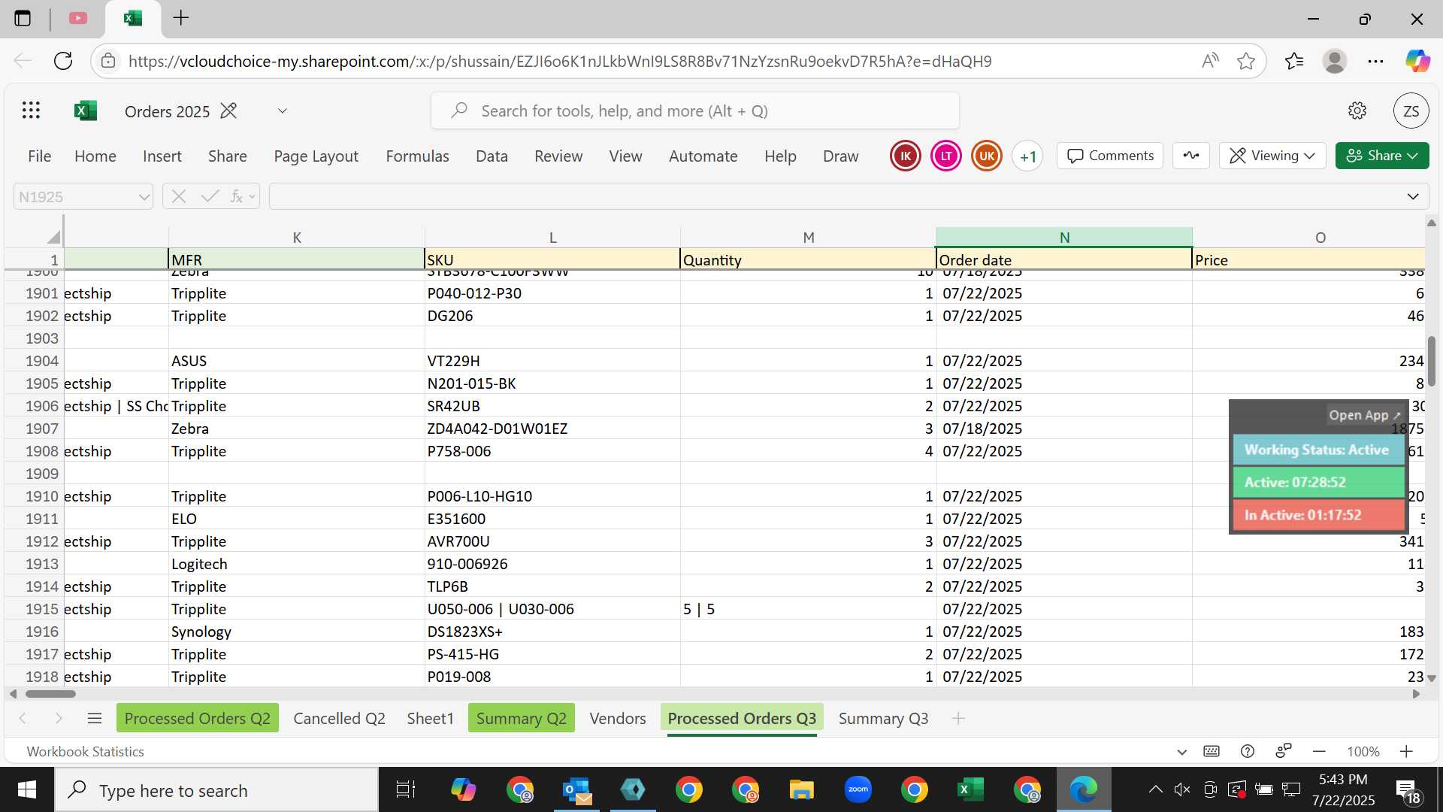Show hidden system tray icons
1443x812 pixels.
pos(1155,789)
